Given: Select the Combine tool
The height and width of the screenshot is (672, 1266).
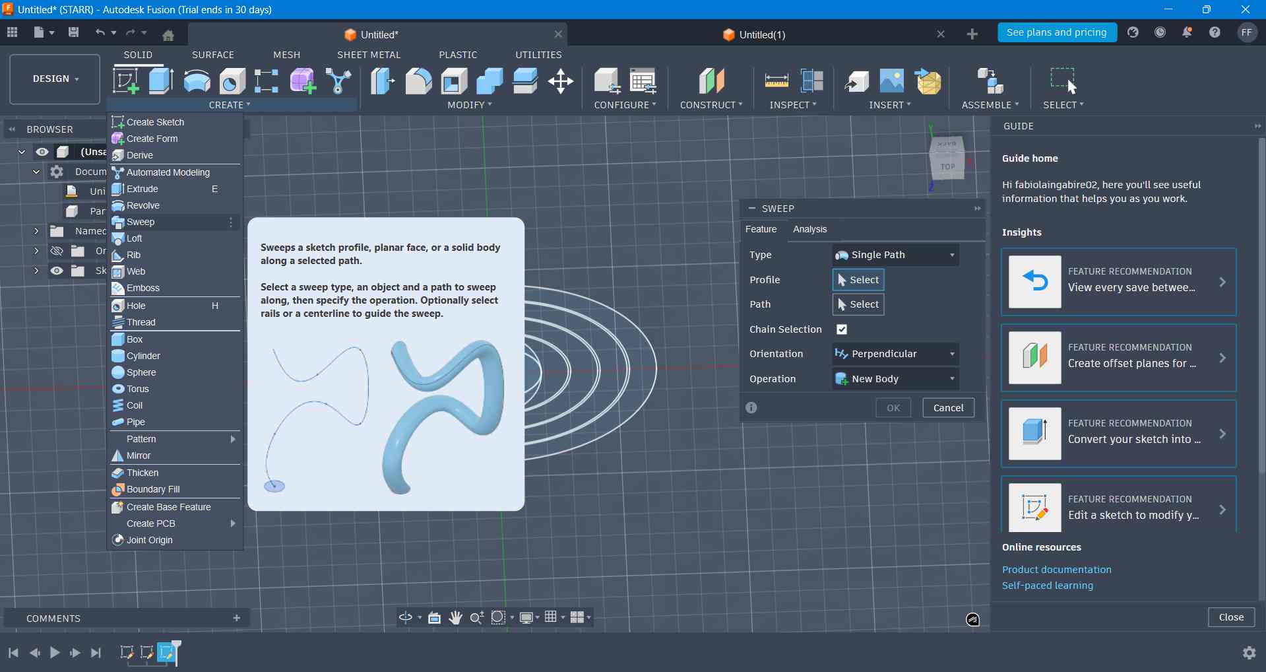Looking at the screenshot, I should pyautogui.click(x=490, y=81).
